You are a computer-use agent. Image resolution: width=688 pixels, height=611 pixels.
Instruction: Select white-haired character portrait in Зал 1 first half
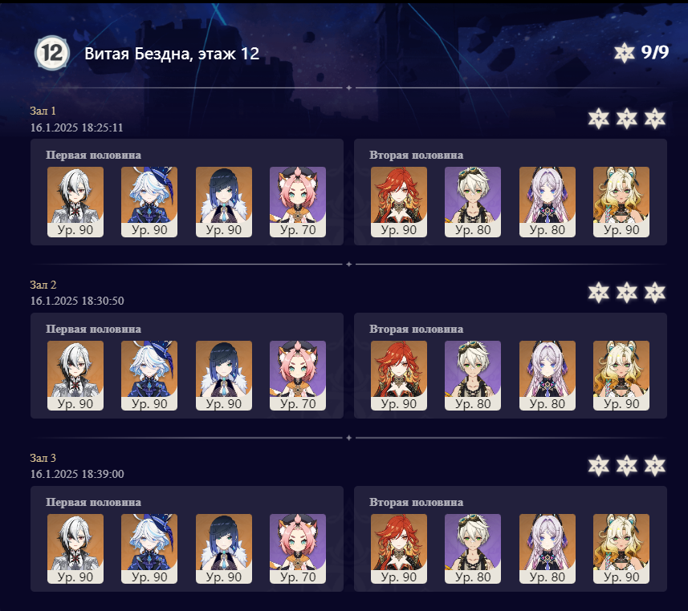[x=75, y=201]
